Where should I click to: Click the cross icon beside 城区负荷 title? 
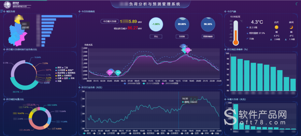pyautogui.click(x=5, y=12)
